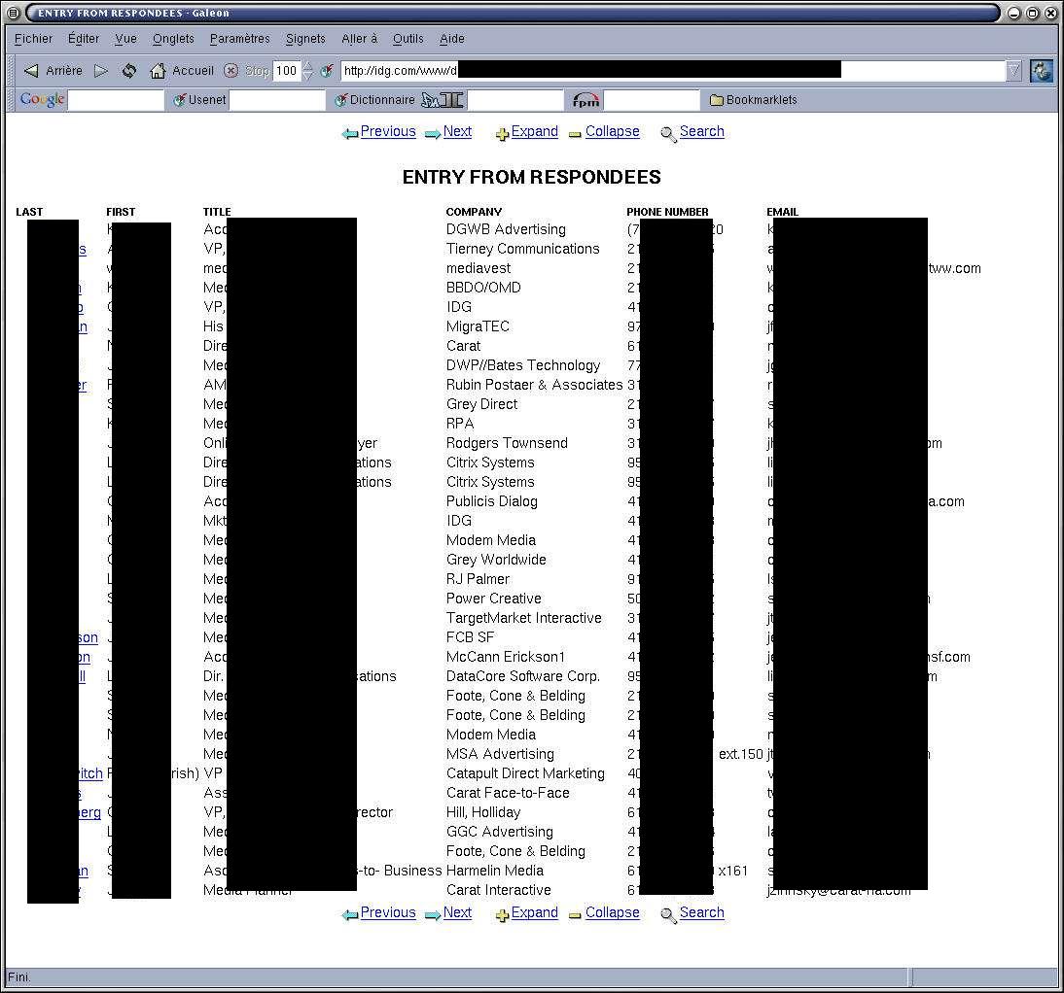1064x993 pixels.
Task: Open the URL history dropdown arrow
Action: [1013, 71]
